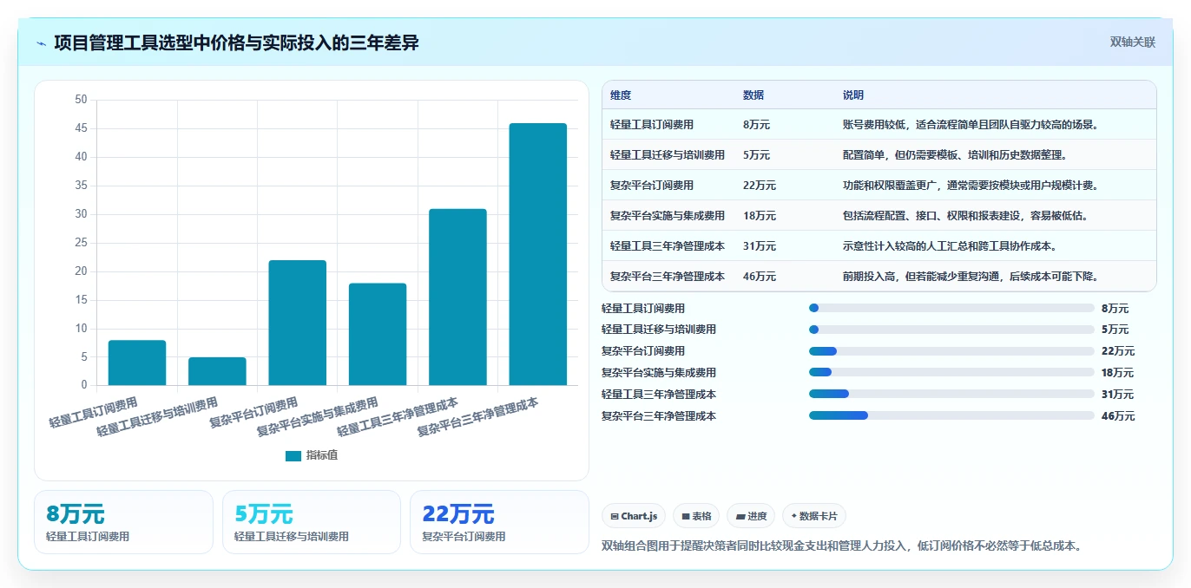
Task: Click the 轻量工具订阅费用 label in the progress list
Action: point(643,308)
